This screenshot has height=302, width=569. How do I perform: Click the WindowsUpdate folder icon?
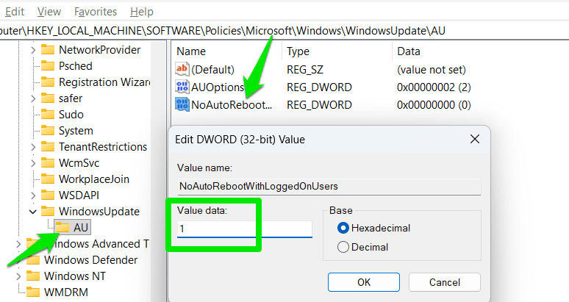48,212
